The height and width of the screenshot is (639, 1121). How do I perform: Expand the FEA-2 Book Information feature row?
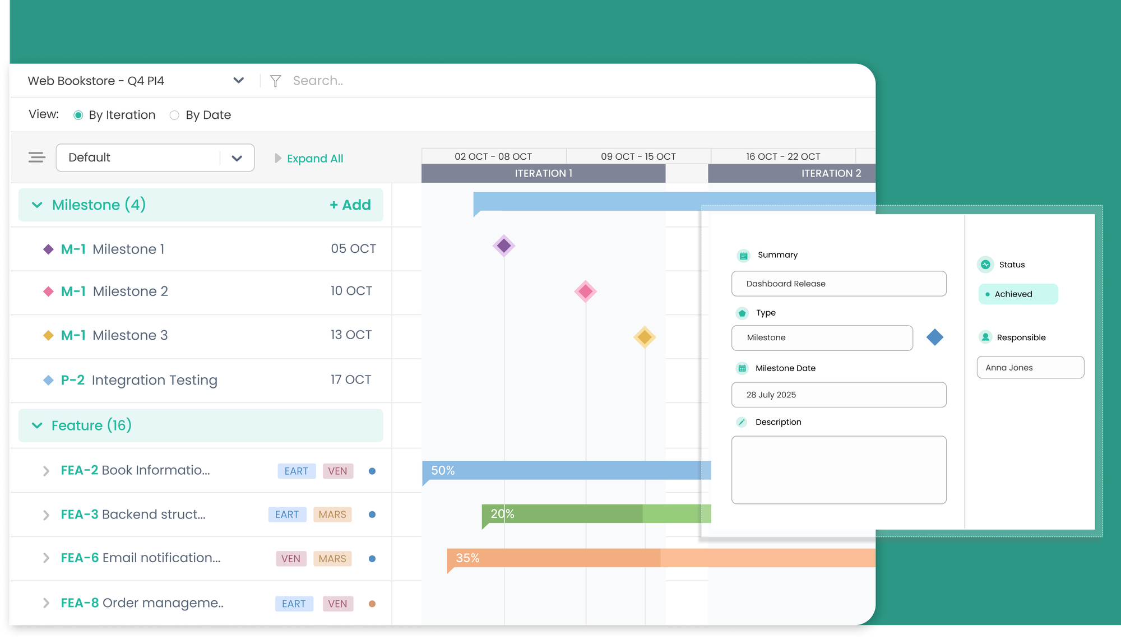(46, 471)
